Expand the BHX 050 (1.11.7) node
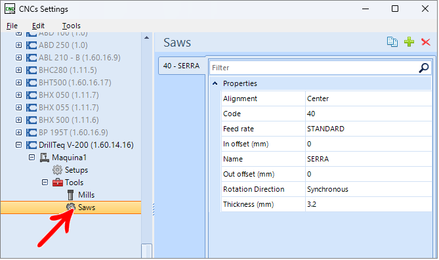Screen dimensions: 439x260 click(x=18, y=95)
